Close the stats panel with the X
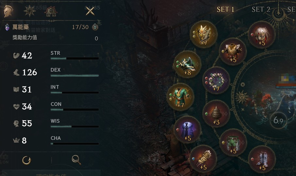 tap(90, 11)
